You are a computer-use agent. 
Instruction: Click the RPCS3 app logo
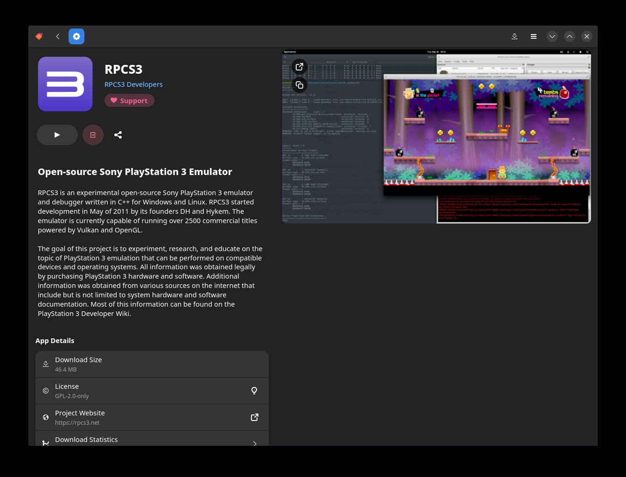point(65,84)
